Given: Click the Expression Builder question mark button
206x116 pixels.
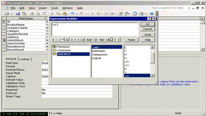Looking at the screenshot, I should (x=149, y=19).
